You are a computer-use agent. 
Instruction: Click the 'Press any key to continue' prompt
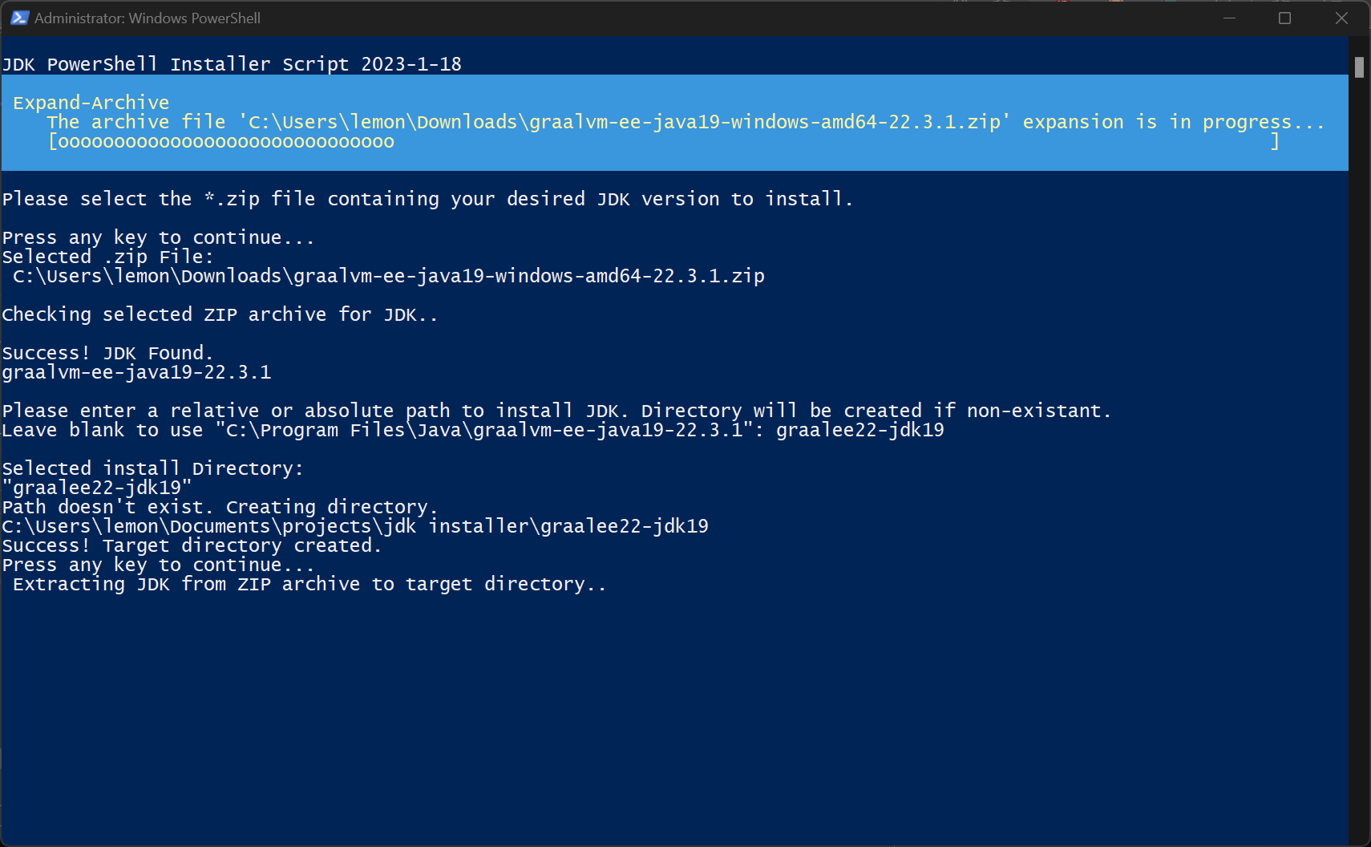click(x=157, y=237)
